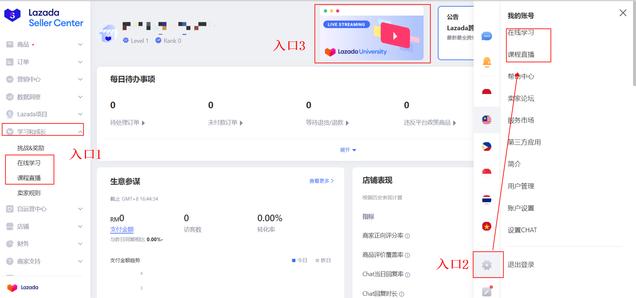
Task: Click the Rank 0 badge
Action: click(168, 41)
